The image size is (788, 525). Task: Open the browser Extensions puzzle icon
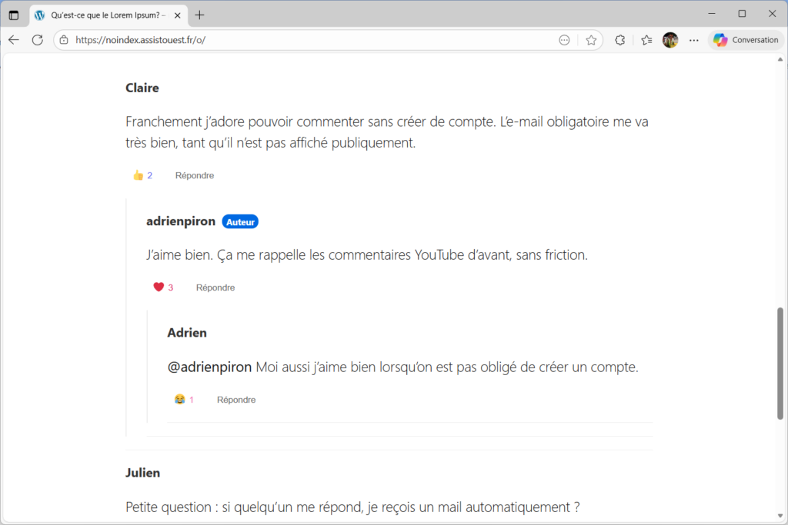point(620,40)
